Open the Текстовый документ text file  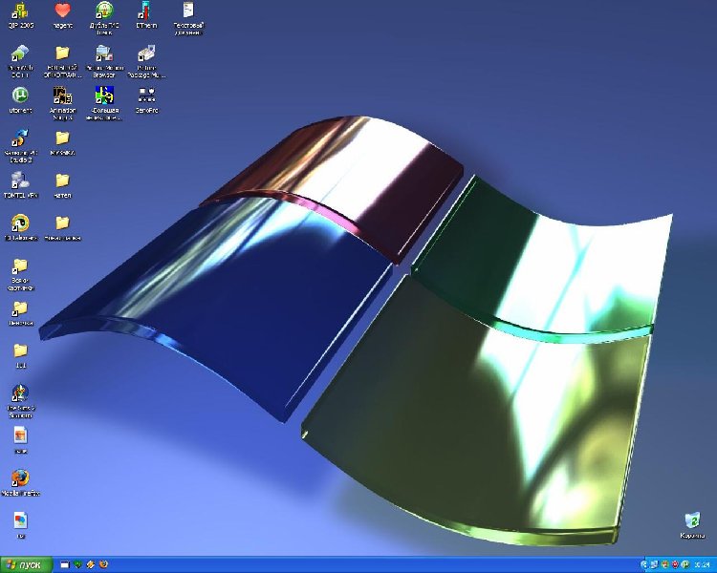click(x=188, y=18)
